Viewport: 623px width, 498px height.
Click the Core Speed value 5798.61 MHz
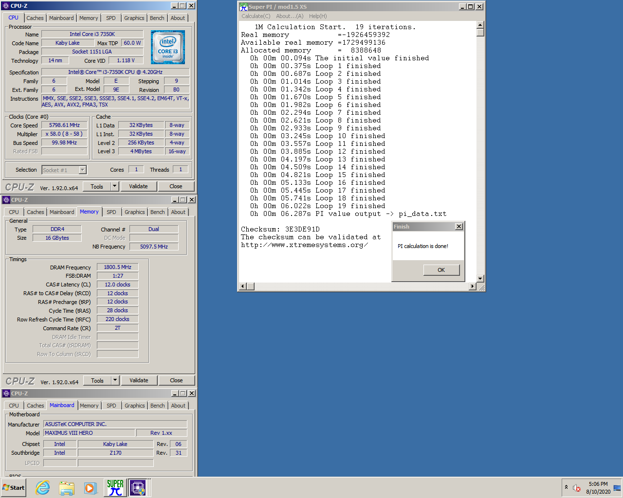point(64,125)
